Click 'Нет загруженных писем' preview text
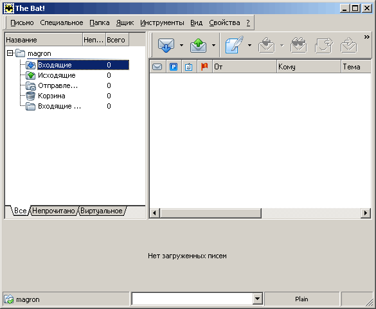The width and height of the screenshot is (376, 309). 187,256
